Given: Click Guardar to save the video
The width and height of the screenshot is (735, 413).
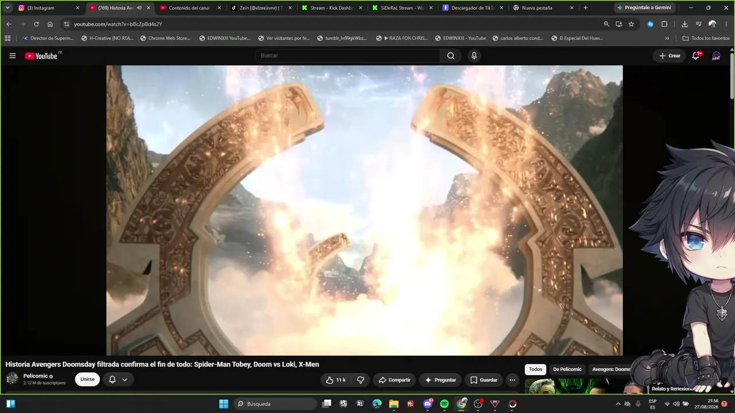Looking at the screenshot, I should tap(483, 380).
